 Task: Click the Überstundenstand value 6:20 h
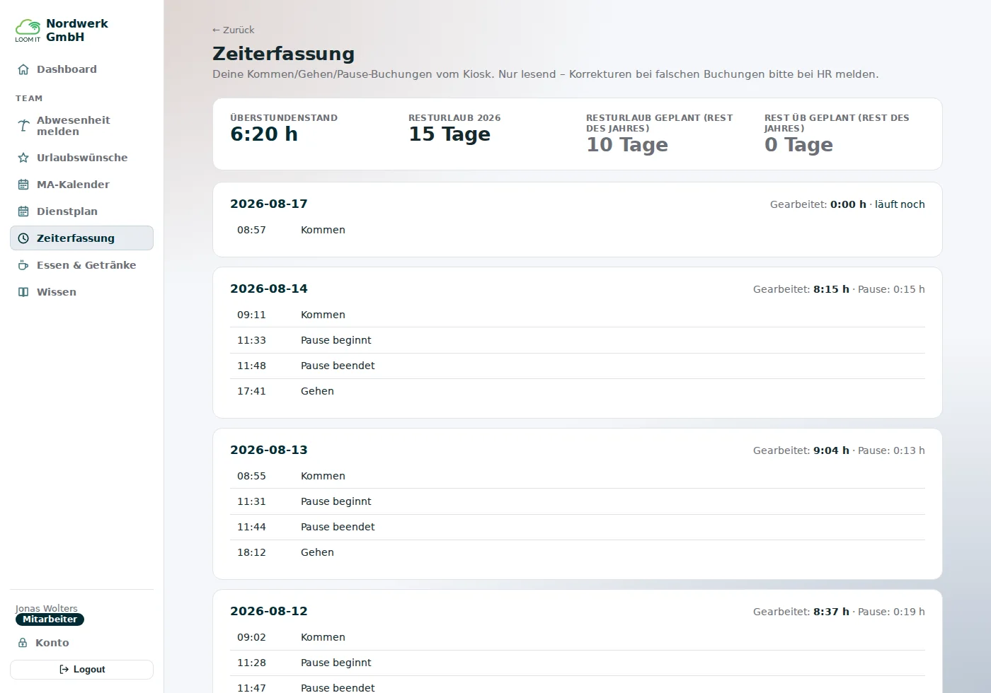(264, 134)
